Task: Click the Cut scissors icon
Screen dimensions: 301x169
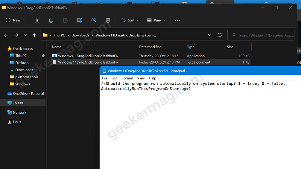Action: tap(37, 20)
